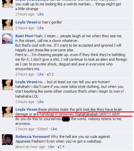Viewport: 134px width, 151px height.
Task: Open Leyla Virani avatar beside hairy gorilla comment
Action: pyautogui.click(x=7, y=25)
